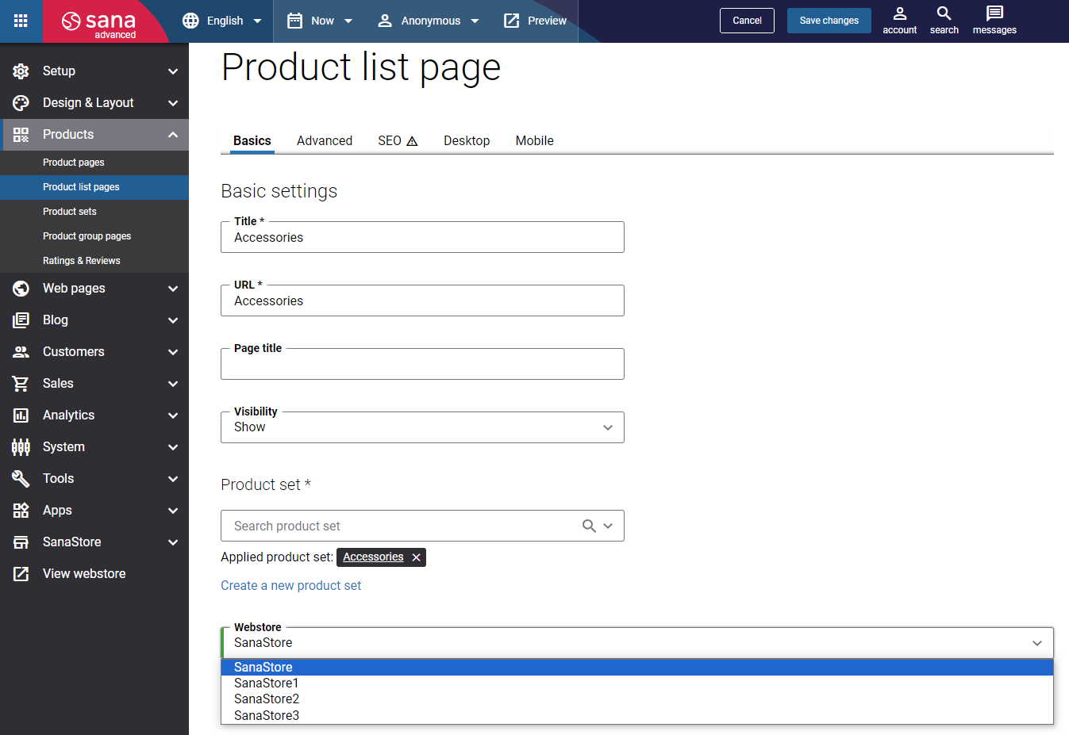Click the Title input field
The width and height of the screenshot is (1069, 735).
click(422, 237)
